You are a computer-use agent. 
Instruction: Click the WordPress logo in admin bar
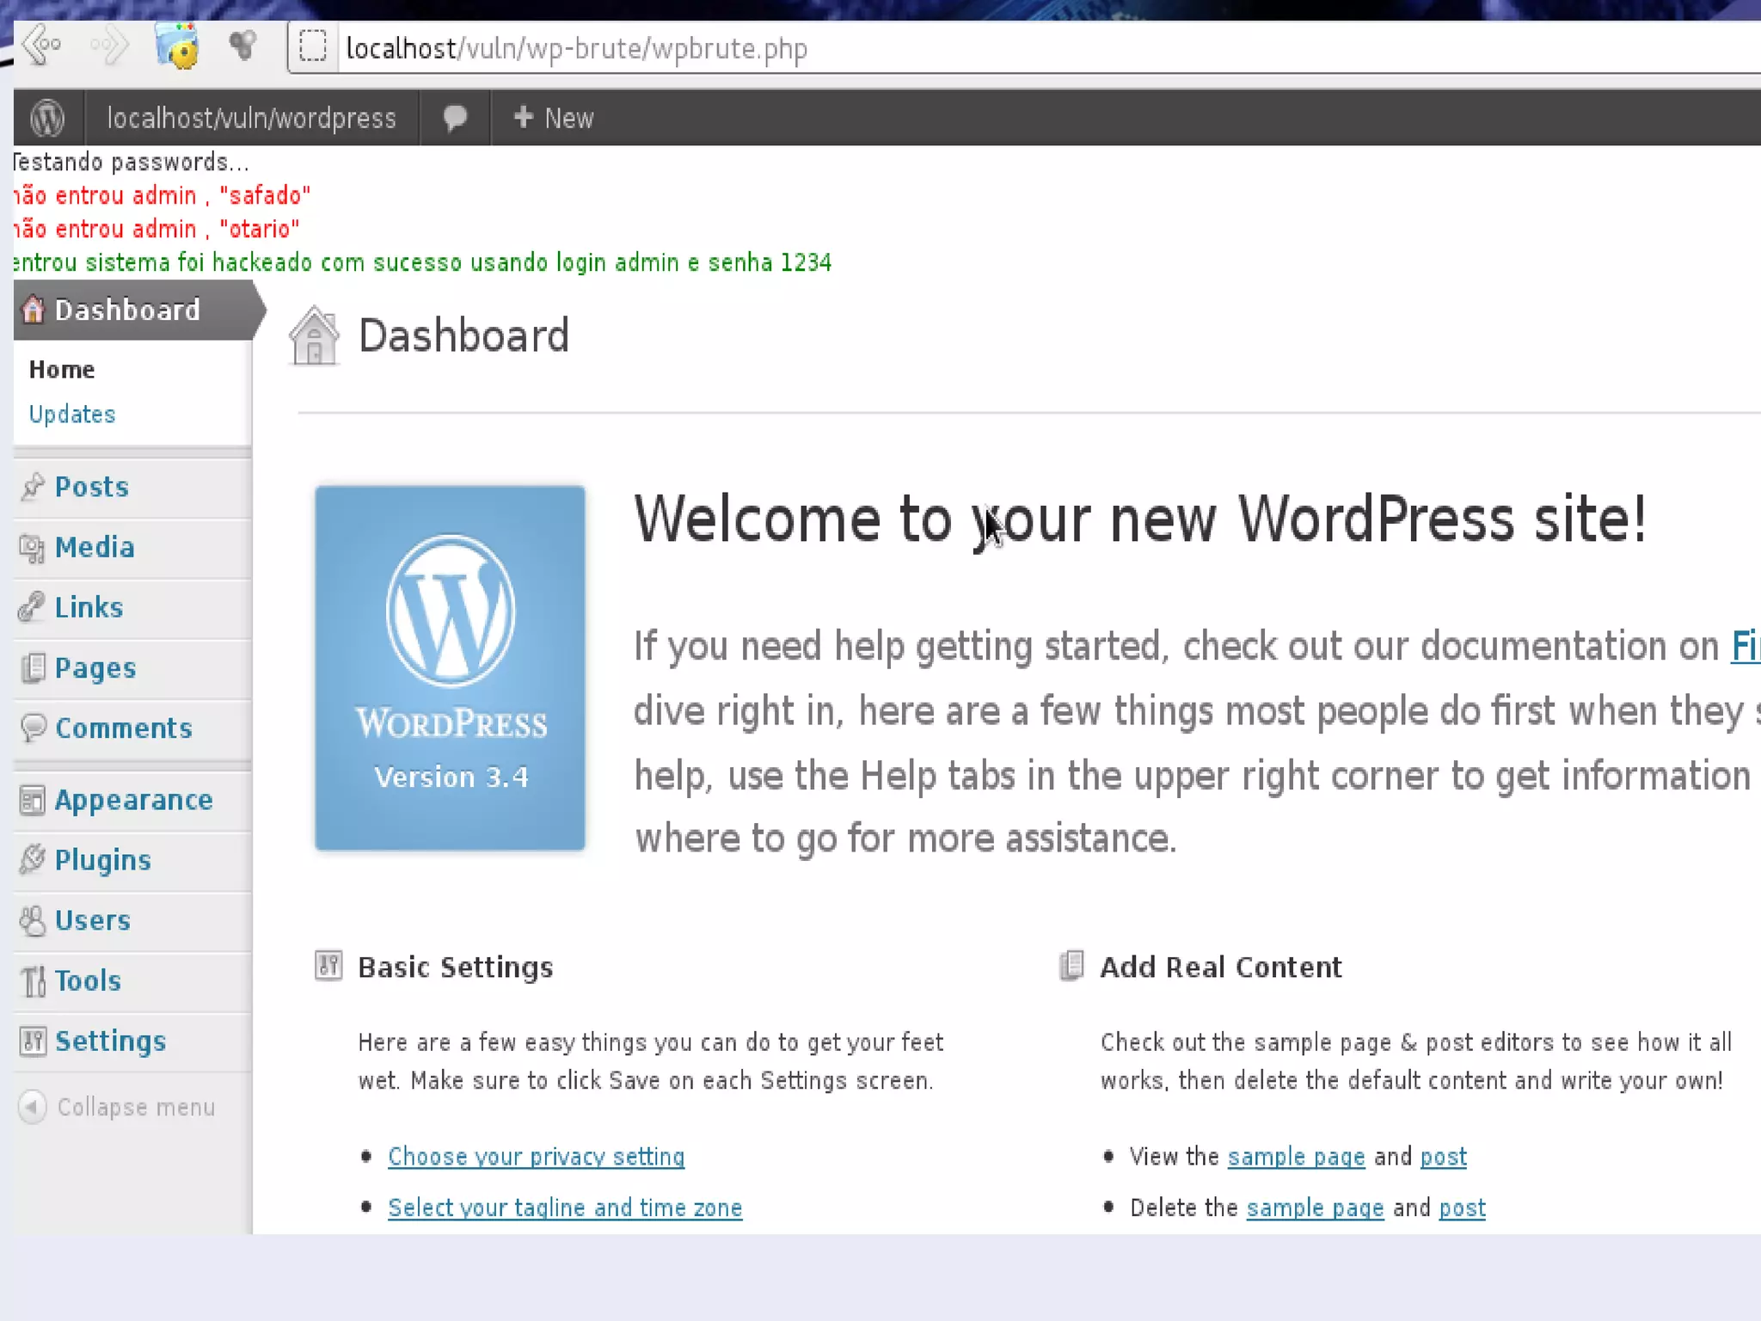point(47,118)
